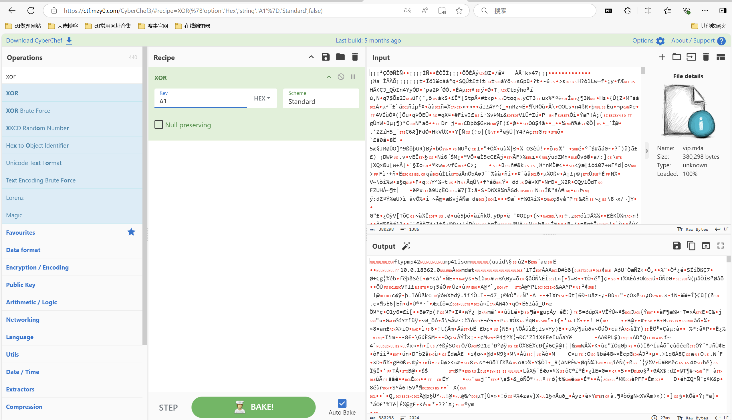Image resolution: width=732 pixels, height=420 pixels.
Task: Collapse the File details panel with its arrow
Action: [x=646, y=150]
